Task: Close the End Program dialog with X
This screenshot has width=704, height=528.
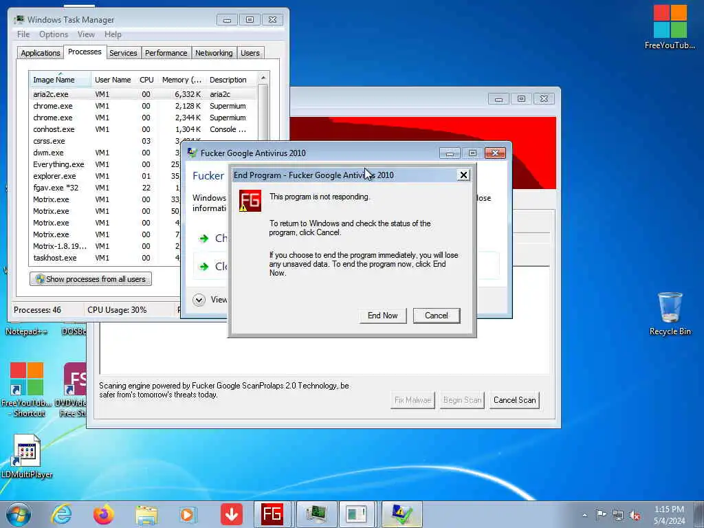Action: pos(463,175)
